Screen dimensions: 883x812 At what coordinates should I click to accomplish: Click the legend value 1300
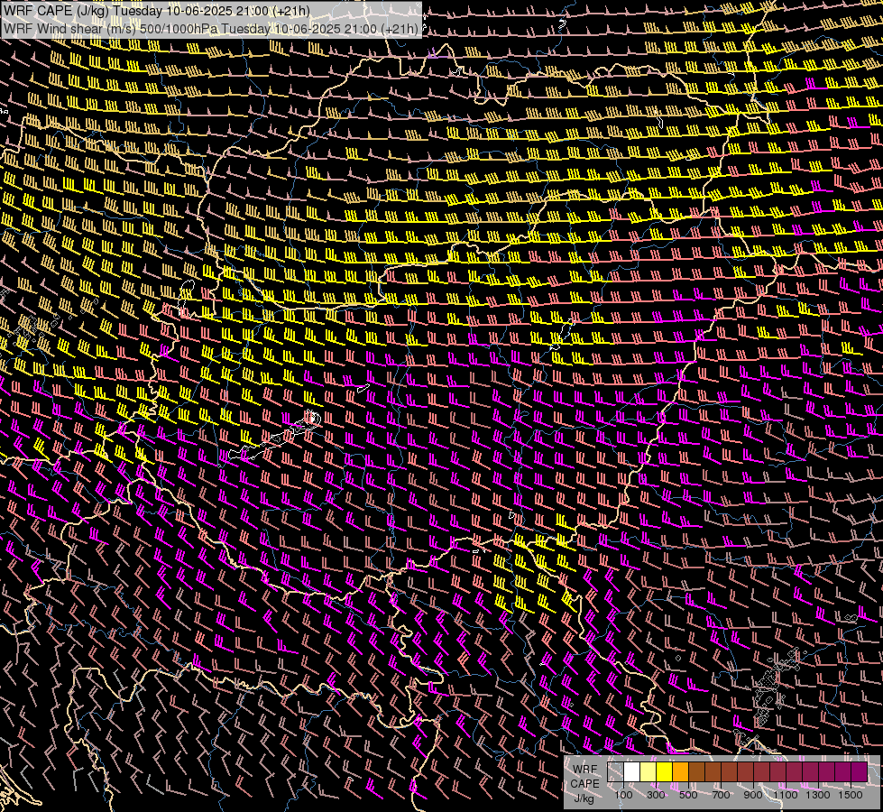click(x=818, y=795)
